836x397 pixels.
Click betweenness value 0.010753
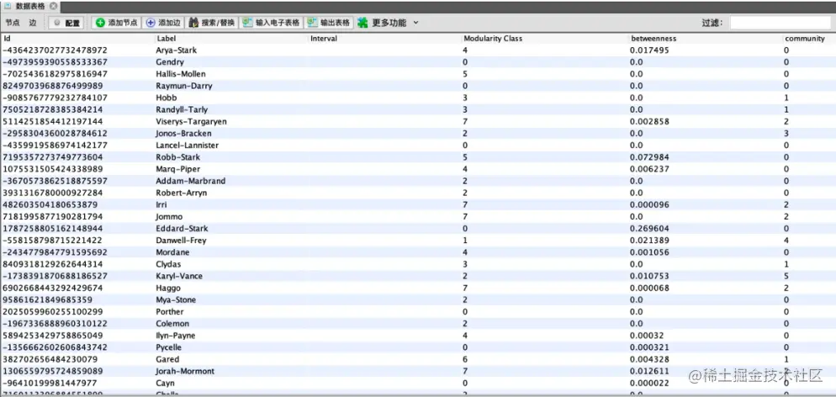pos(650,276)
